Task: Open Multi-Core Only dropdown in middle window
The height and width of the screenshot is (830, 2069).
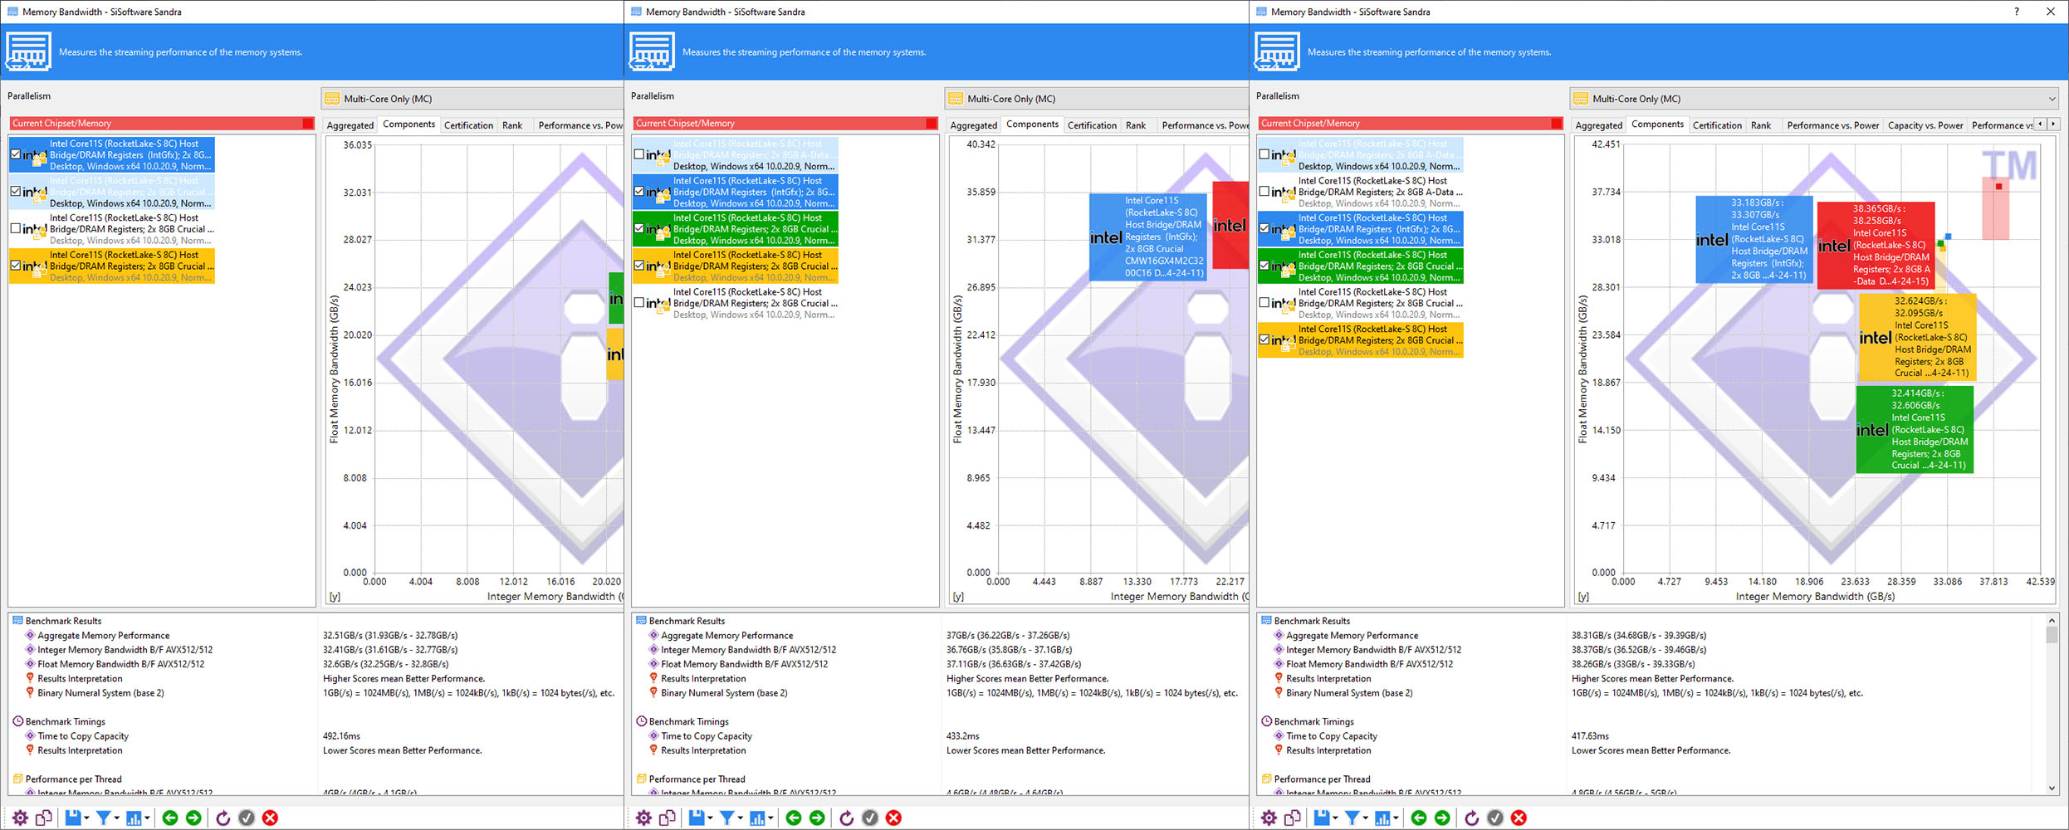Action: [1096, 99]
